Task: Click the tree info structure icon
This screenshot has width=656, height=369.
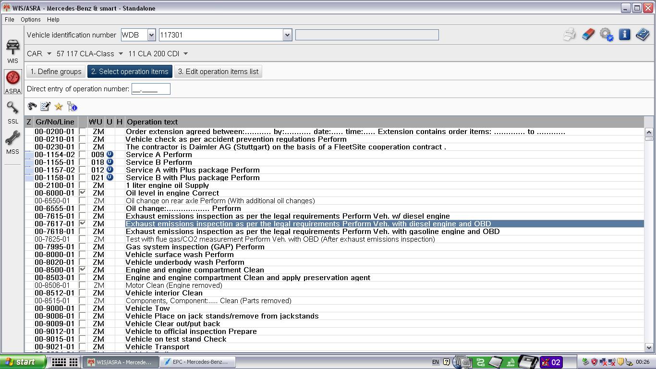Action: (x=72, y=106)
